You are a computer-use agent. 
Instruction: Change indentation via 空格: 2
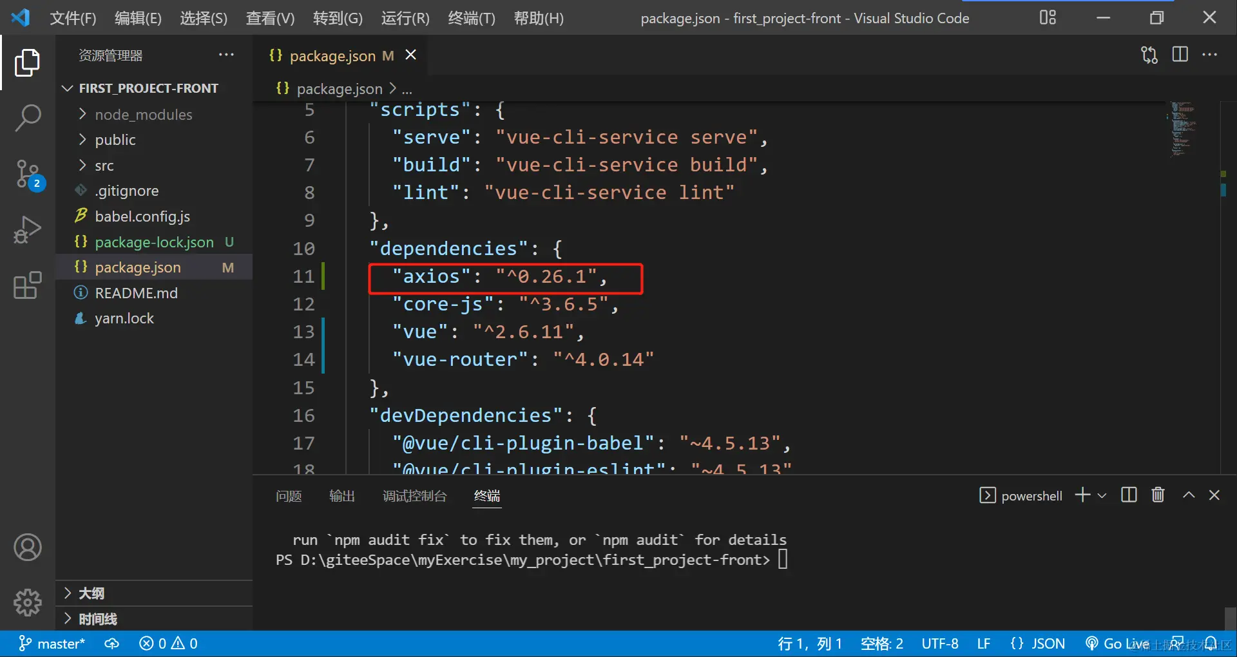tap(882, 643)
